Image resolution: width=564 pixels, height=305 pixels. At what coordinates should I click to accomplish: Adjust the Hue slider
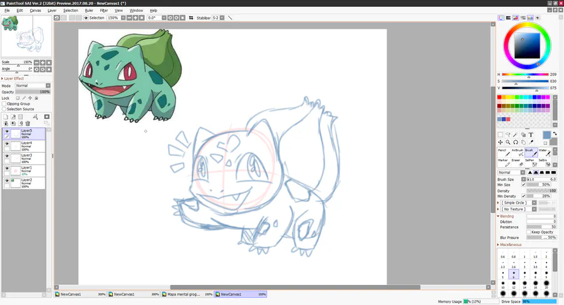point(525,75)
